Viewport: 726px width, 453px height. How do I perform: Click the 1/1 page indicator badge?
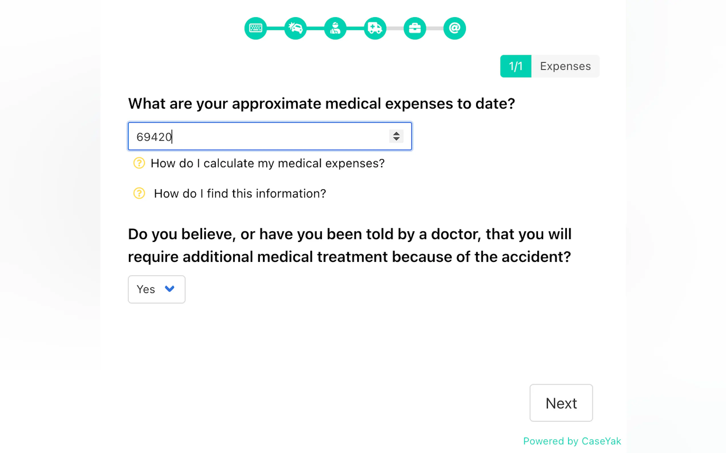pyautogui.click(x=515, y=66)
